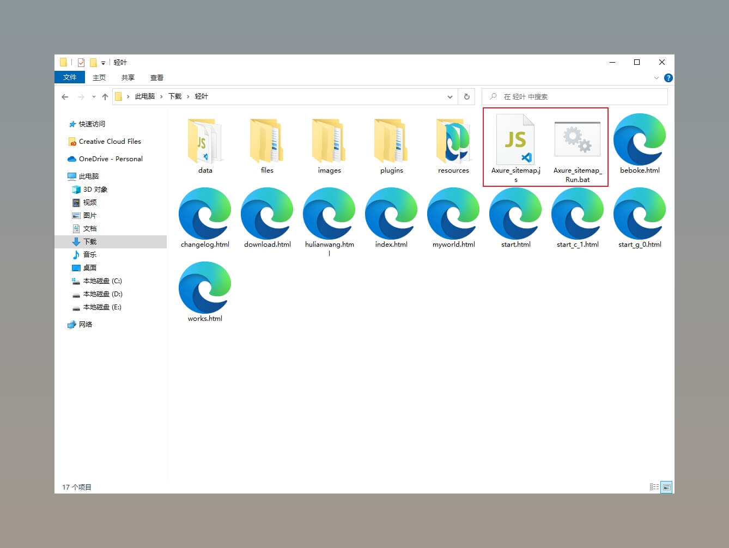Select the download.html file icon

pos(267,214)
